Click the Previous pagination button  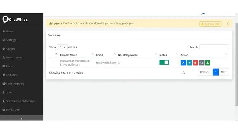205,72
